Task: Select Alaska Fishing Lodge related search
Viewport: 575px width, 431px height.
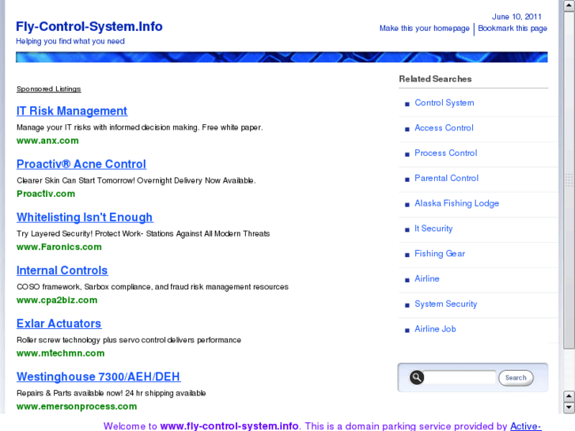Action: click(x=456, y=203)
